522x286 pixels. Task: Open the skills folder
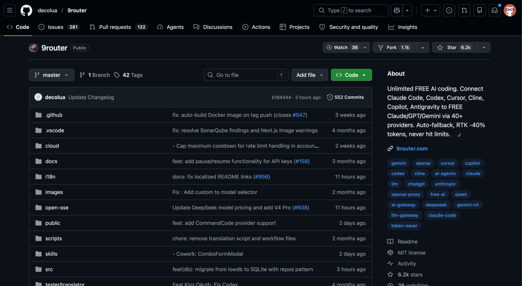(x=51, y=254)
